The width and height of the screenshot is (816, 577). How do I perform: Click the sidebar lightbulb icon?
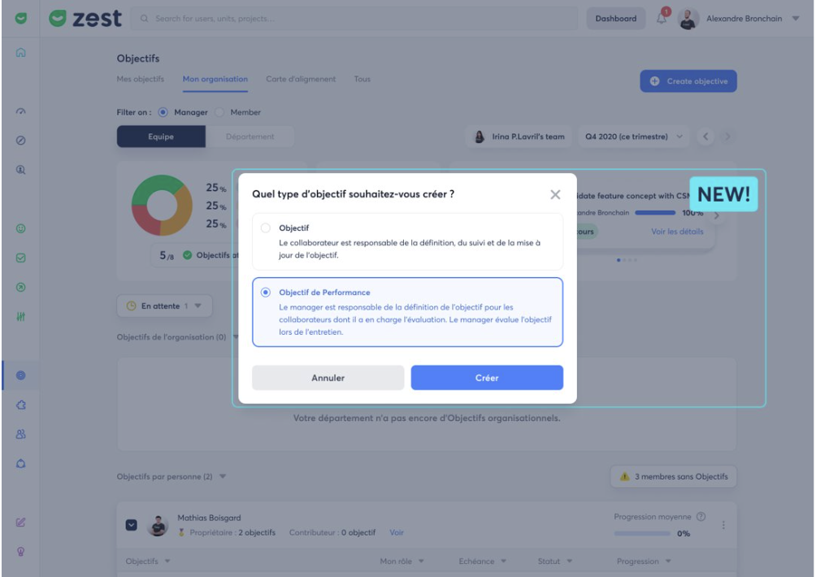[21, 550]
